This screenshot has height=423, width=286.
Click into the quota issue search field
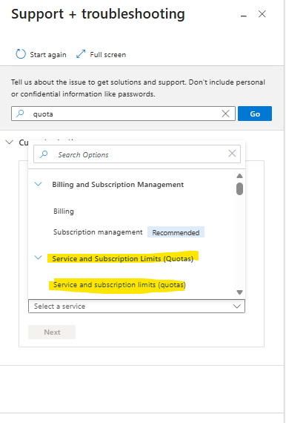click(123, 114)
